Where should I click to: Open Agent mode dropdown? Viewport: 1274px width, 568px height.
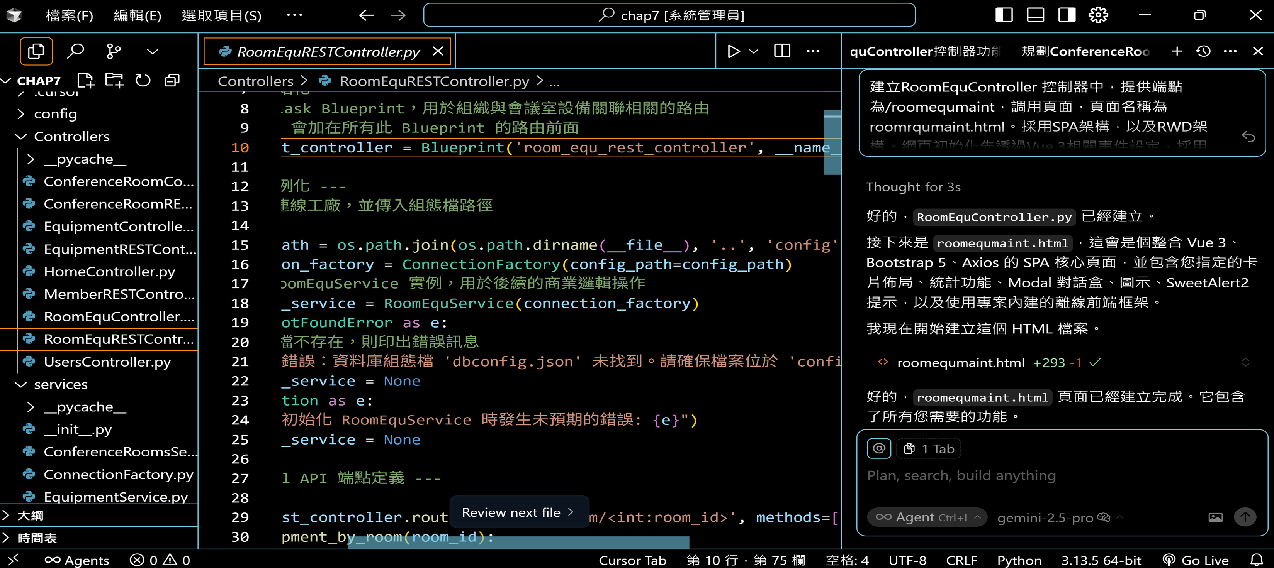click(927, 517)
